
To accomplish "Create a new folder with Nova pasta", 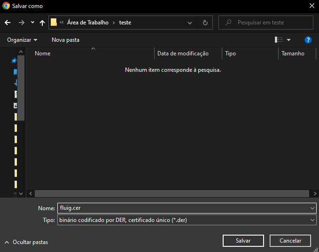I will 65,40.
